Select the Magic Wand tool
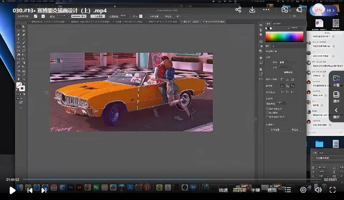This screenshot has height=200, width=344. [18, 31]
